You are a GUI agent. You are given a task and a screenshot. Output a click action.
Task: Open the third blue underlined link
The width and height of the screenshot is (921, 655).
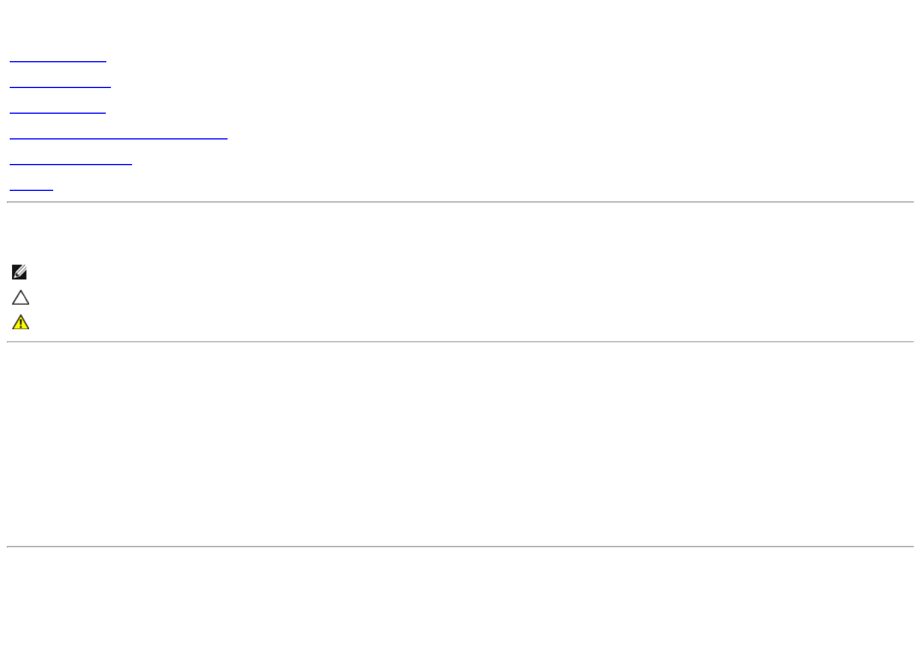58,110
